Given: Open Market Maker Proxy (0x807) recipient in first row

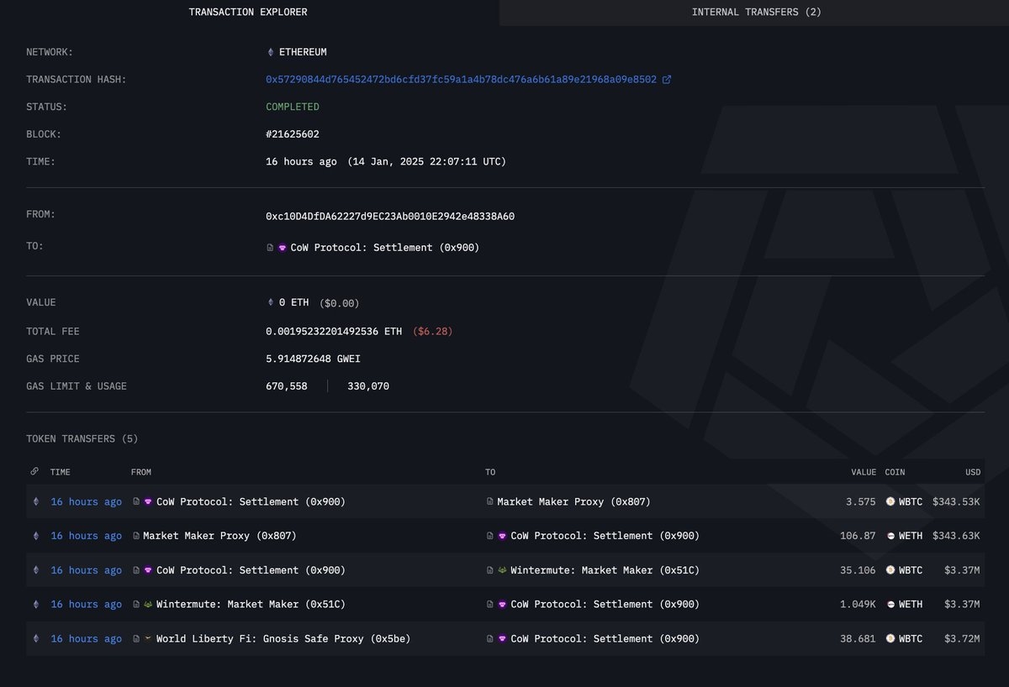Looking at the screenshot, I should coord(573,502).
